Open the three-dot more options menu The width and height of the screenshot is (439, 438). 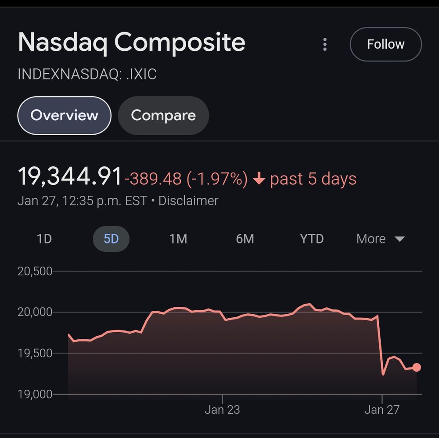(x=325, y=44)
